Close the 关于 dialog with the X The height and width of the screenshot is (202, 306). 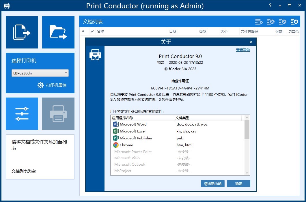(x=251, y=42)
